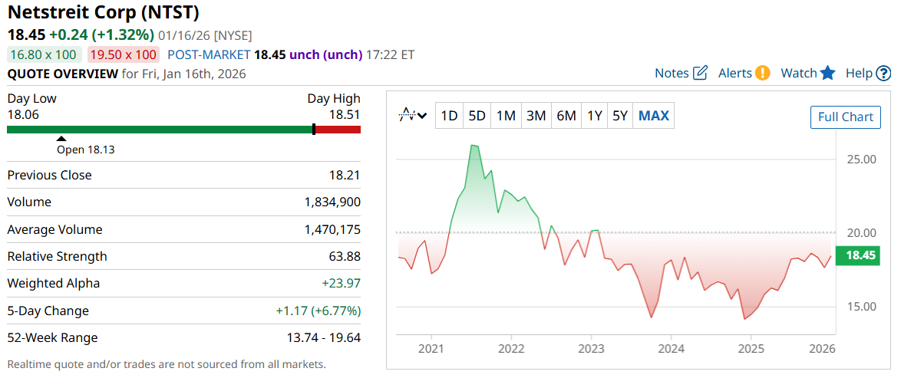Screen dimensions: 901x378
Task: Click the day range low-high bar
Action: [183, 130]
